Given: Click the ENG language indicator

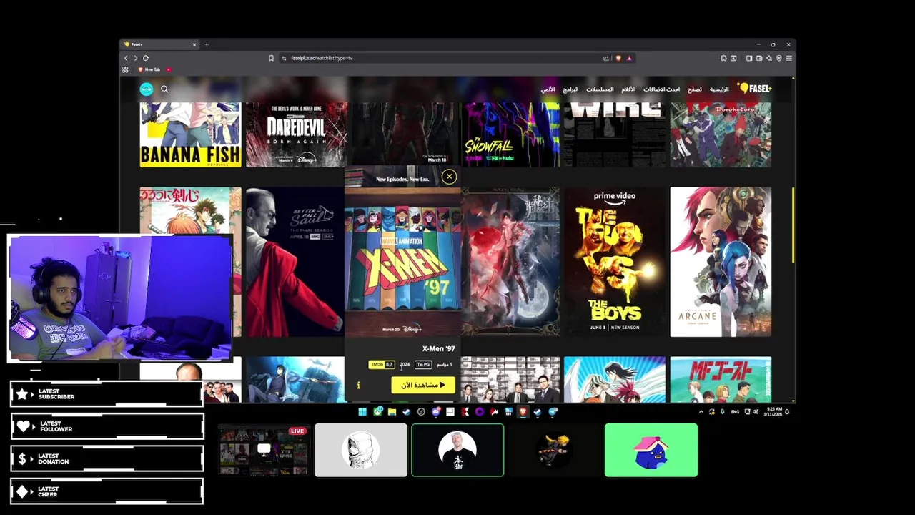Looking at the screenshot, I should pos(735,412).
